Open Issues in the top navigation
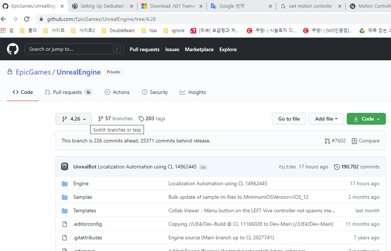391x251 pixels. 172,49
